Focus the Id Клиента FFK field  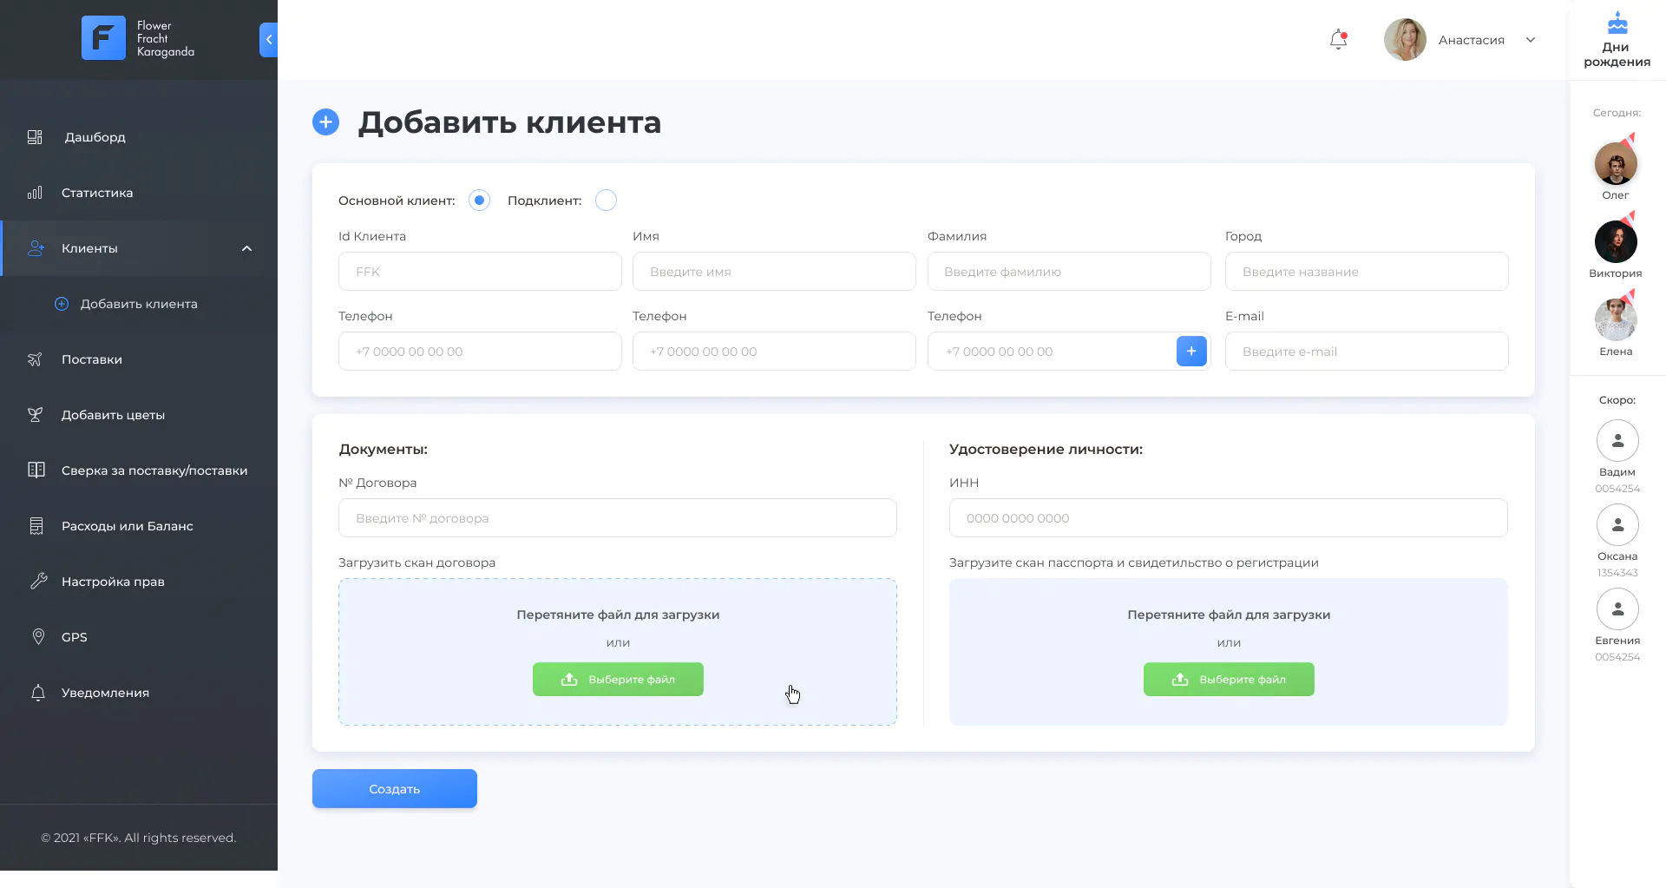coord(480,272)
